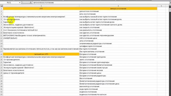
Task: Click cell вентилятор отопления
Action: pyautogui.click(x=118, y=86)
